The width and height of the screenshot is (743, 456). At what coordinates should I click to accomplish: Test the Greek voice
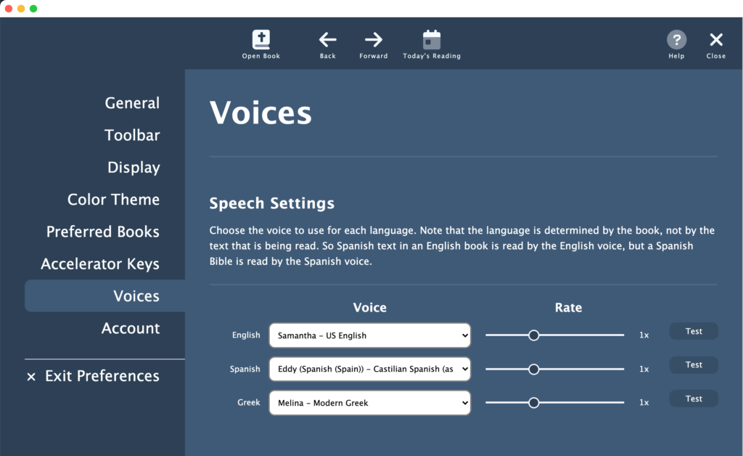coord(693,399)
